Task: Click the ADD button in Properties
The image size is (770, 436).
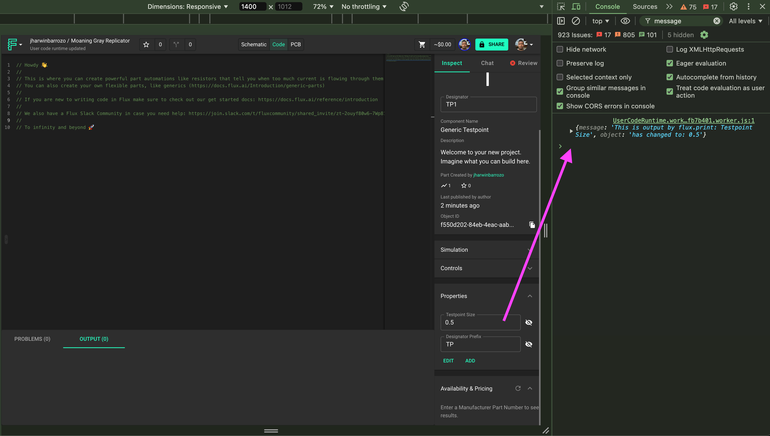Action: (470, 360)
